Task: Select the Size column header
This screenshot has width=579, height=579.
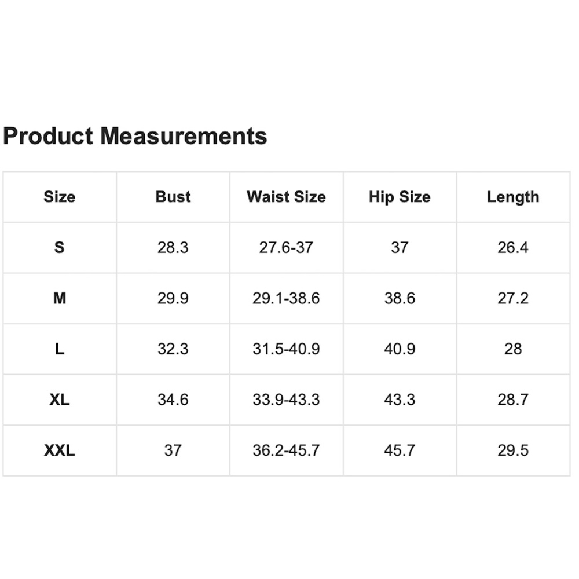Action: [x=60, y=197]
